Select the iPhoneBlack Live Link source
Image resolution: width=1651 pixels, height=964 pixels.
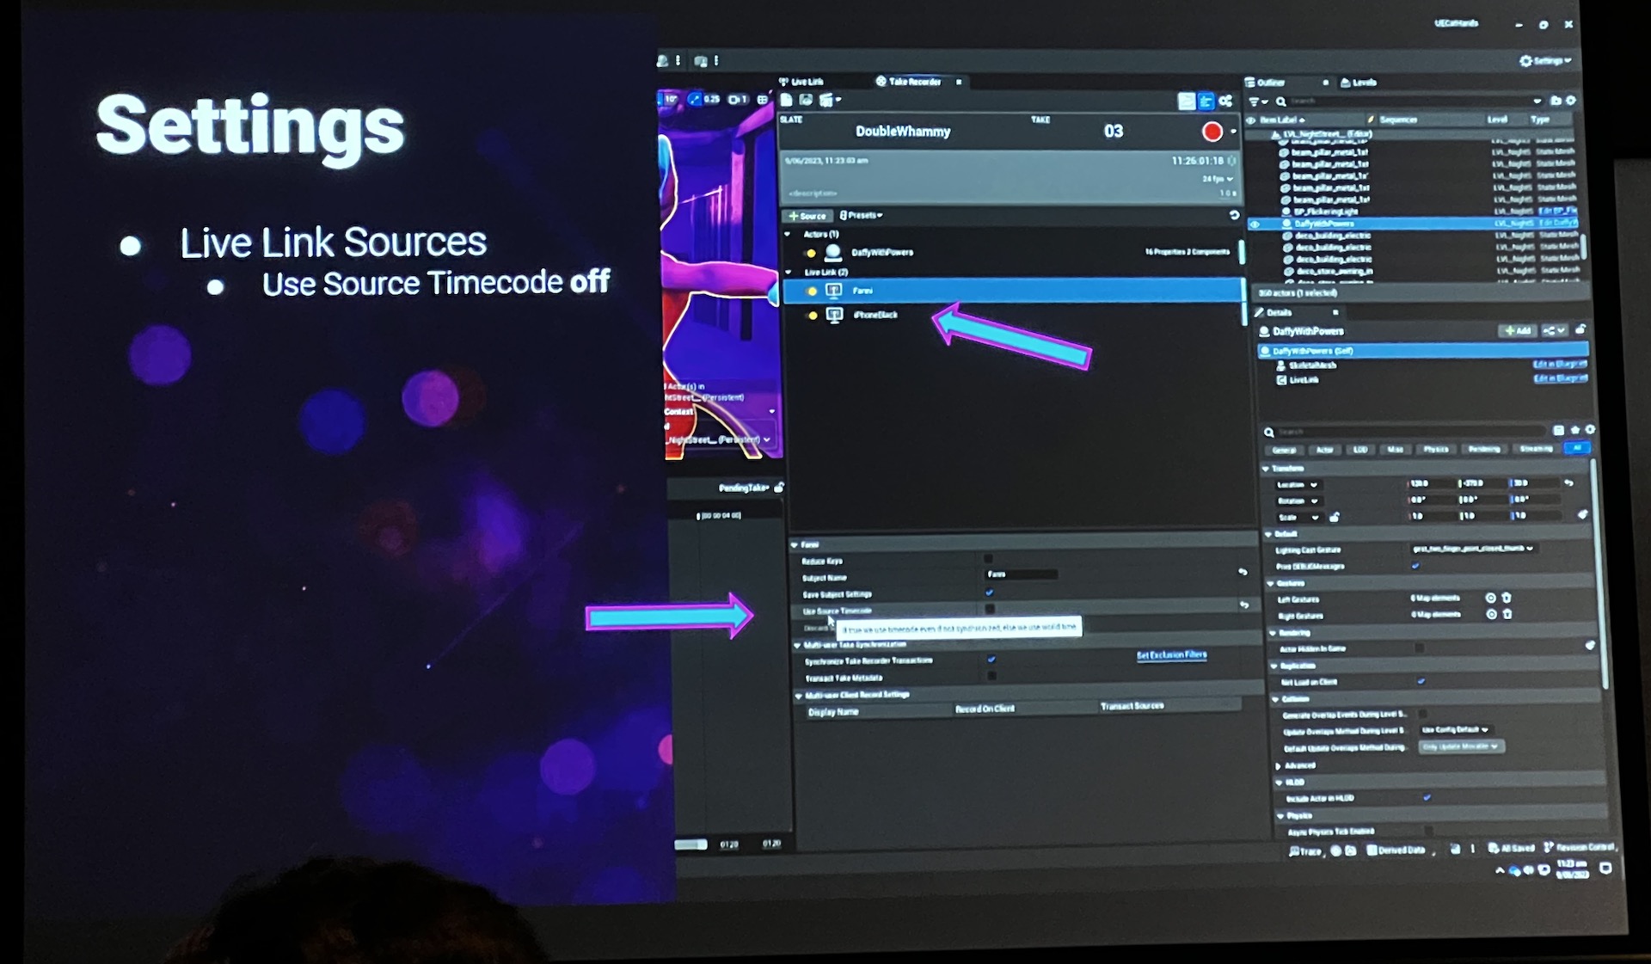875,315
